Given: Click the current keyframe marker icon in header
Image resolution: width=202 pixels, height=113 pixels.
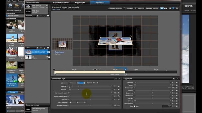Looking at the screenshot, I should click(x=173, y=8).
